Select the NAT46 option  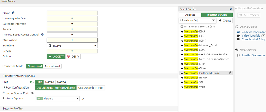point(50,82)
